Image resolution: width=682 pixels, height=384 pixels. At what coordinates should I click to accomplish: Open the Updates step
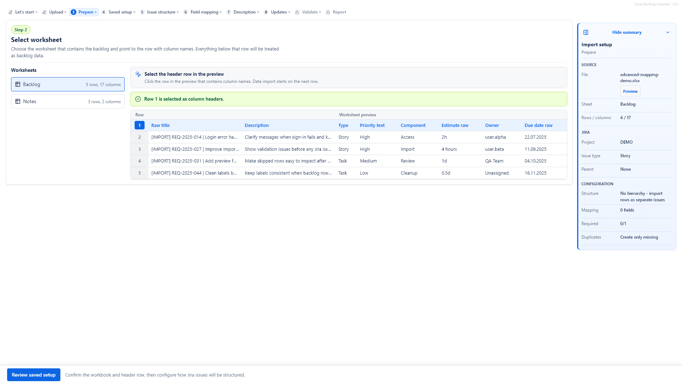[x=277, y=12]
